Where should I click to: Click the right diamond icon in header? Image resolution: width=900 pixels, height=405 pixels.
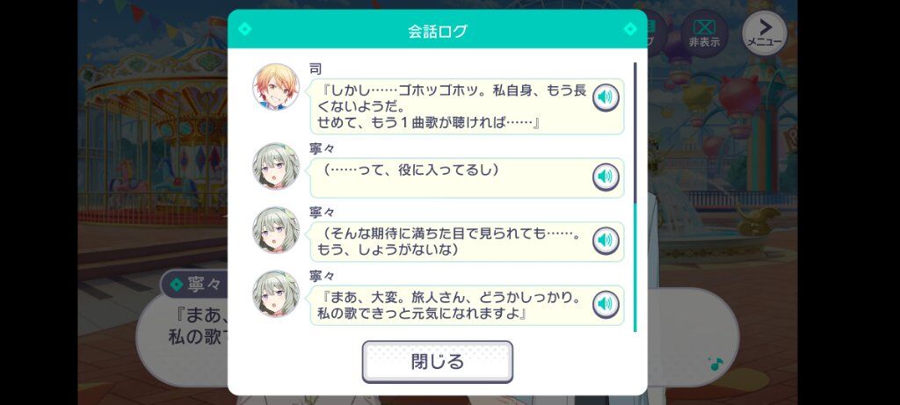point(629,29)
